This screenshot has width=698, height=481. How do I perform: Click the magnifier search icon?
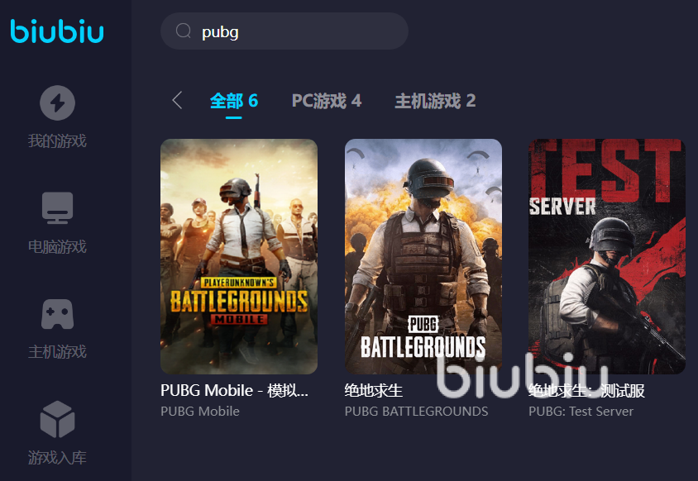(184, 31)
